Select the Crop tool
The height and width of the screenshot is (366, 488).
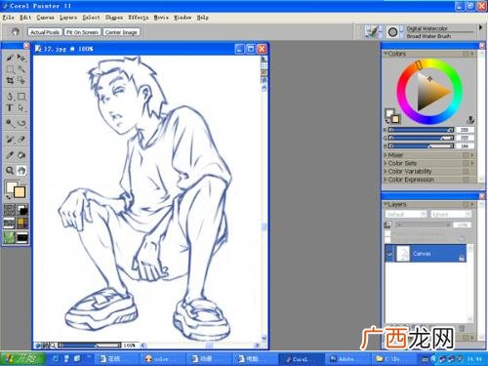(10, 80)
